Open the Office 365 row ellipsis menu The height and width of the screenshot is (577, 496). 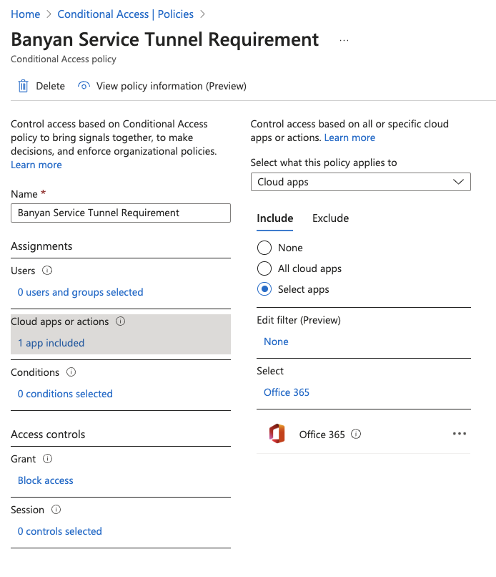(x=460, y=434)
